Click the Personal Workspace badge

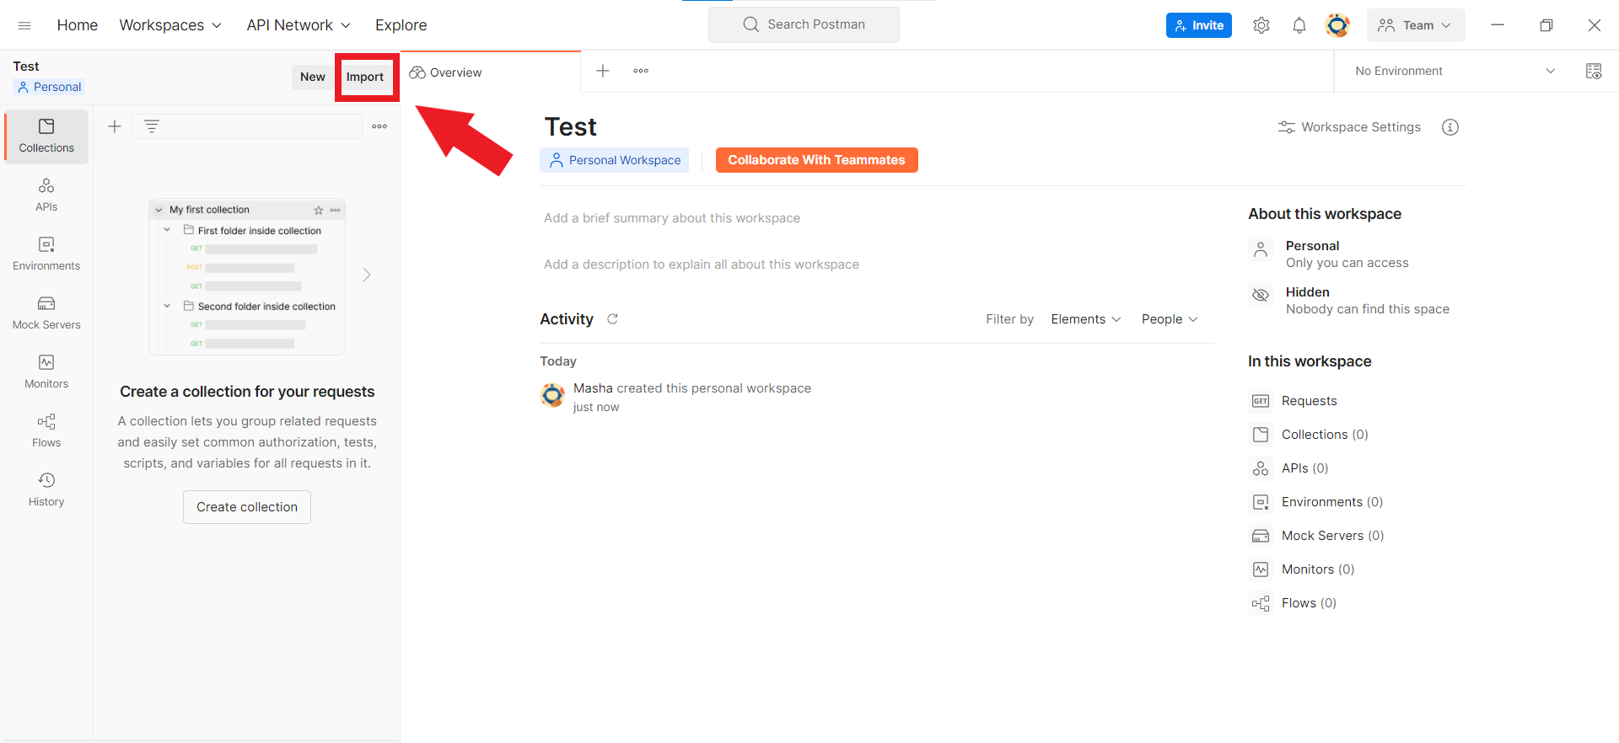(615, 160)
